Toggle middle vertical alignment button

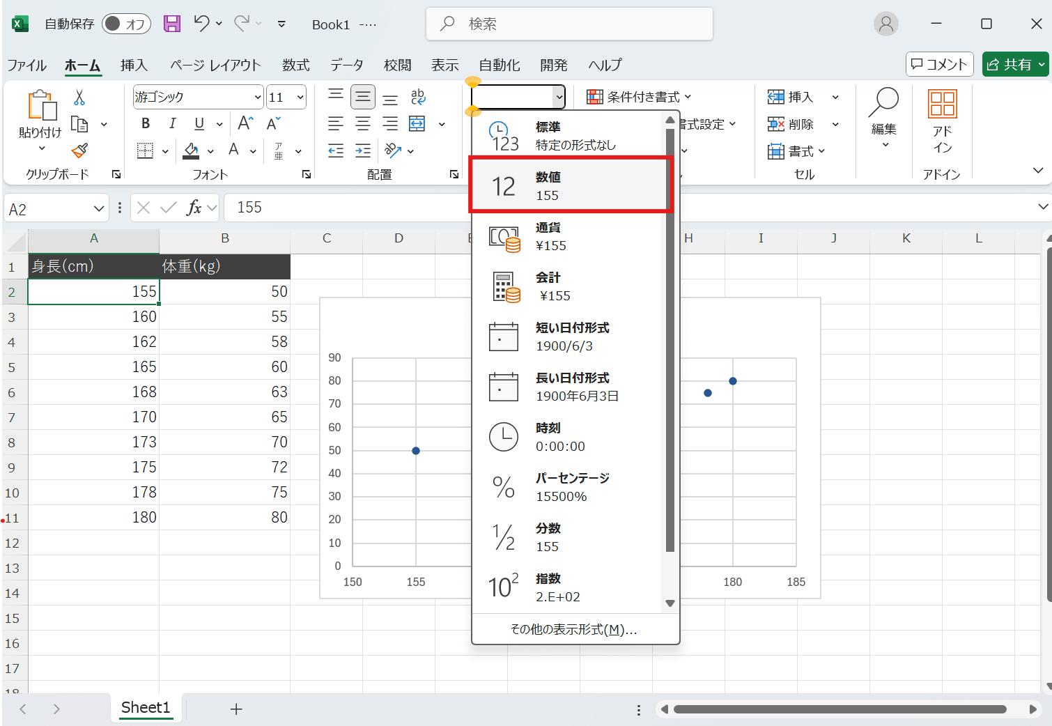[363, 97]
